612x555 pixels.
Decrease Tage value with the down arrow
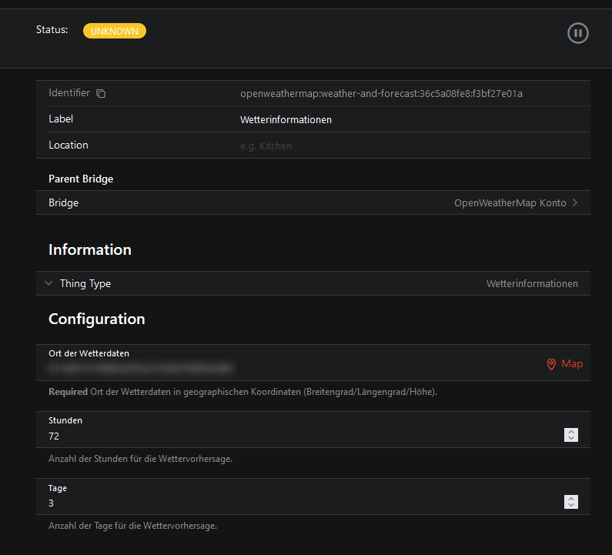pos(571,506)
